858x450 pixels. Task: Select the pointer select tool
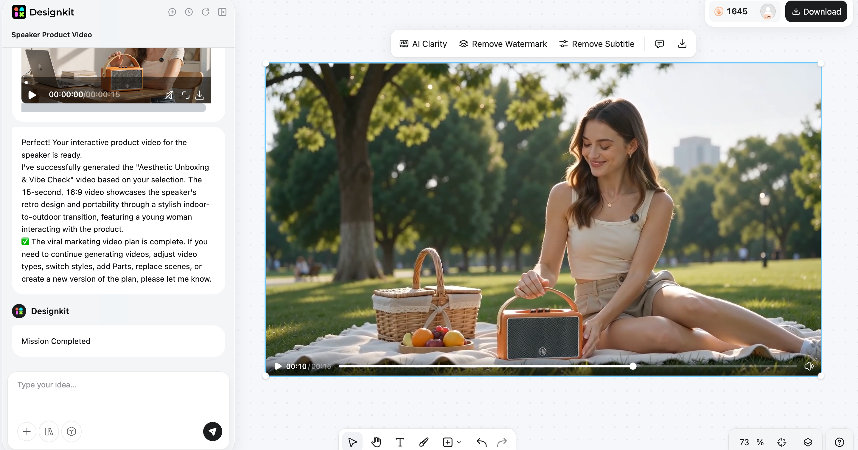click(352, 442)
